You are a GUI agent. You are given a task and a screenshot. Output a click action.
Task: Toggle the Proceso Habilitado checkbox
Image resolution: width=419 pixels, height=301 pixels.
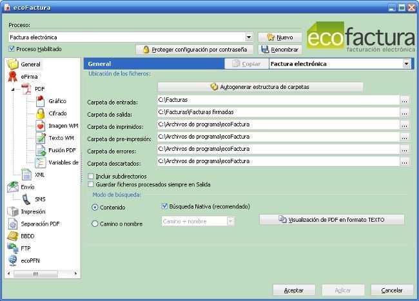[12, 49]
